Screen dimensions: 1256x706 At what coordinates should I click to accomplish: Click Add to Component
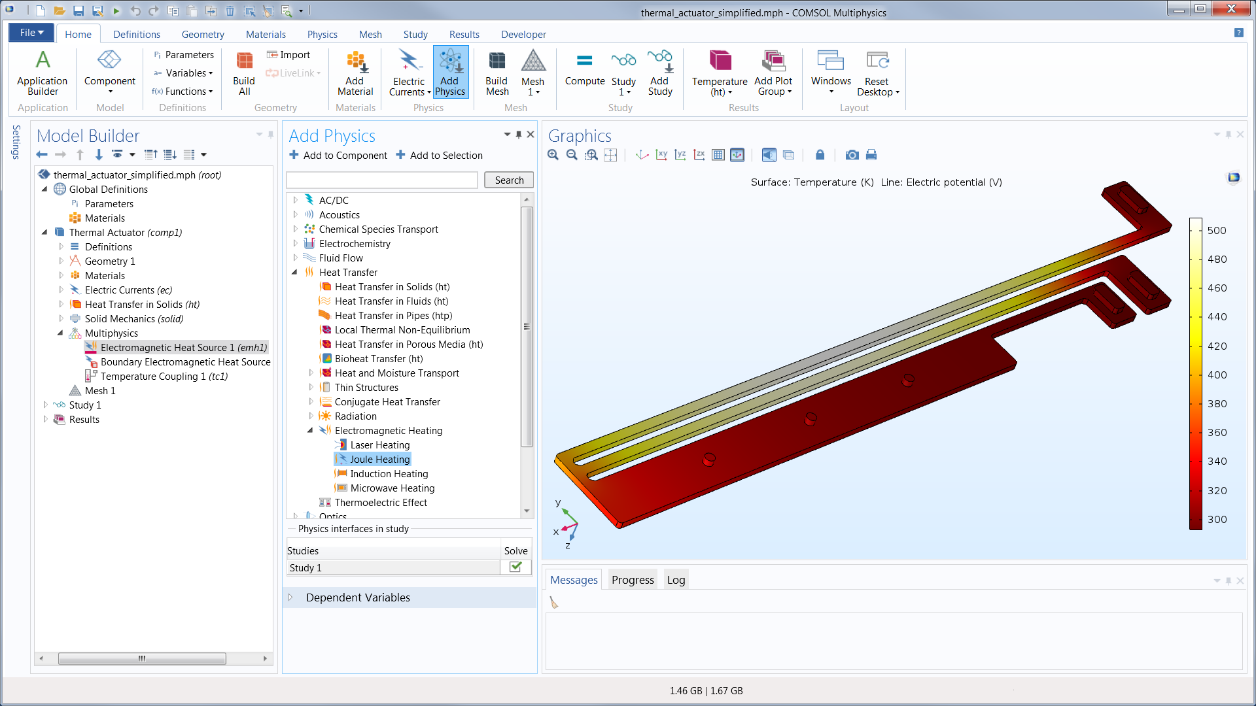tap(338, 155)
